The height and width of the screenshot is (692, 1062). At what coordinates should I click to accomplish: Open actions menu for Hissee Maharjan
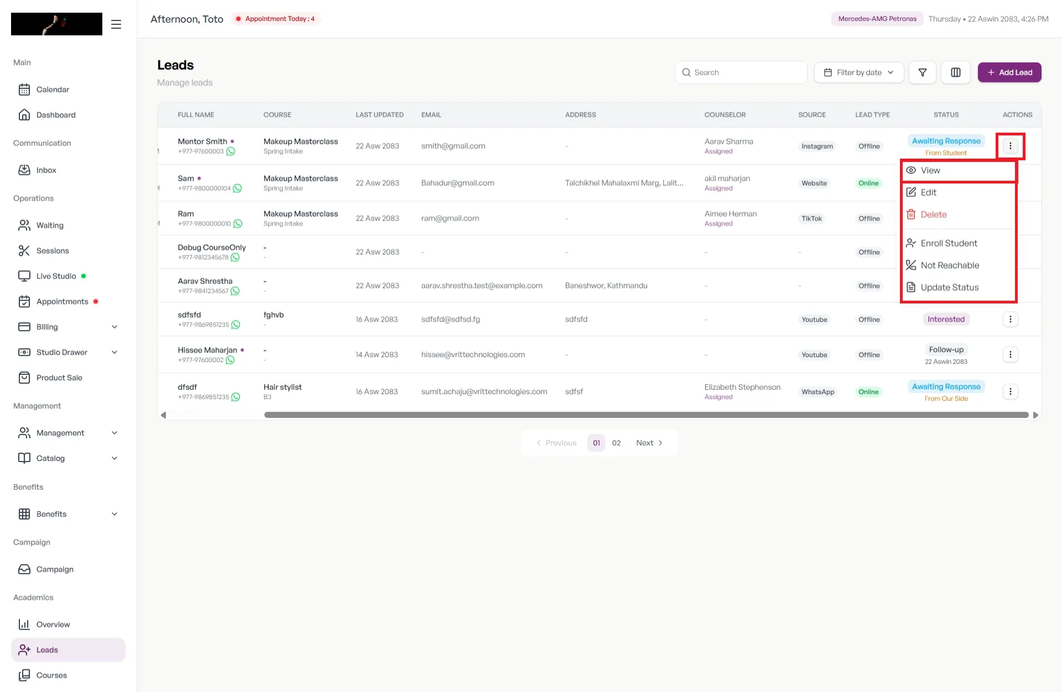pos(1011,355)
